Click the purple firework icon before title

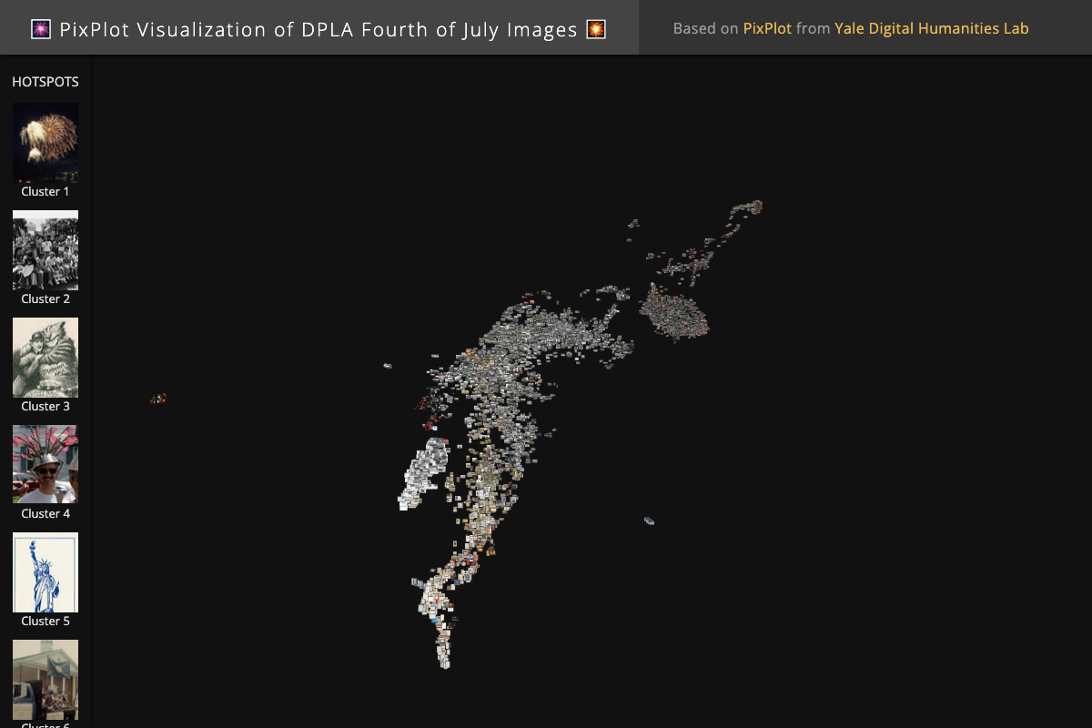[x=41, y=29]
